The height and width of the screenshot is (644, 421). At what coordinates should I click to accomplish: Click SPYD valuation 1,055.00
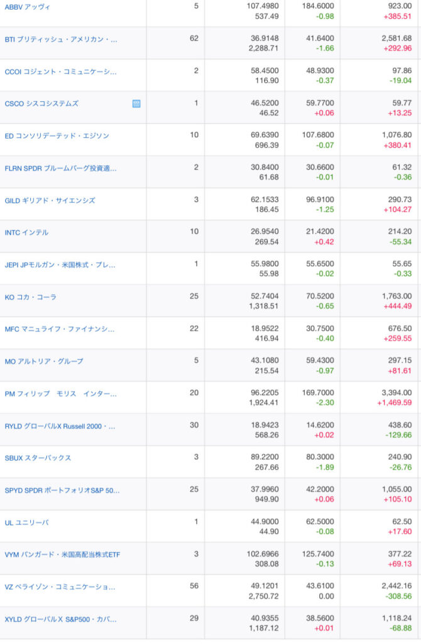point(396,489)
